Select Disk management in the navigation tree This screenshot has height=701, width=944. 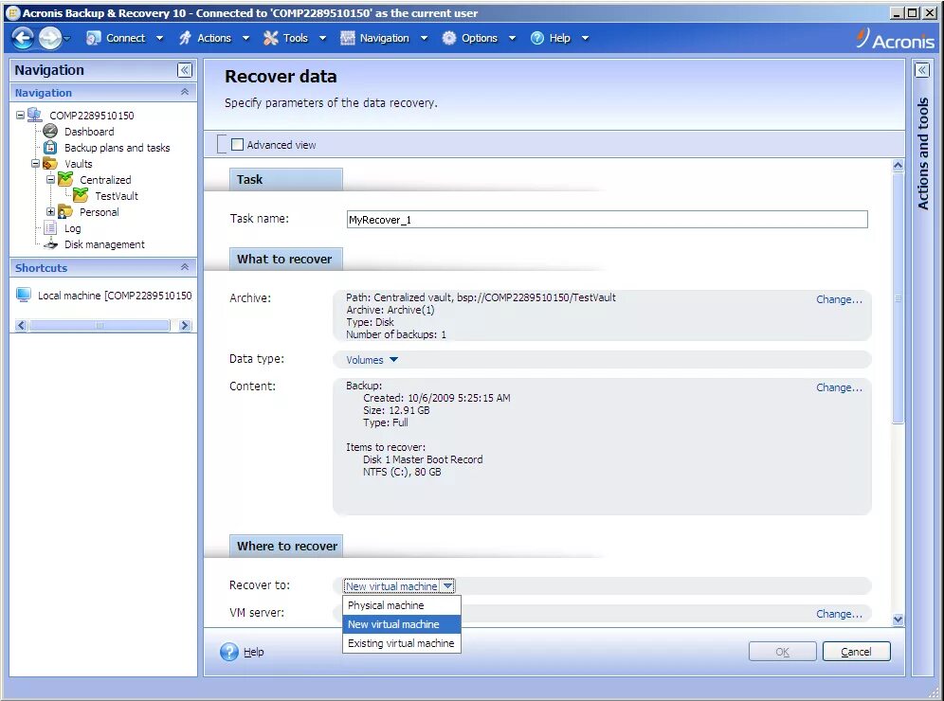pyautogui.click(x=104, y=244)
